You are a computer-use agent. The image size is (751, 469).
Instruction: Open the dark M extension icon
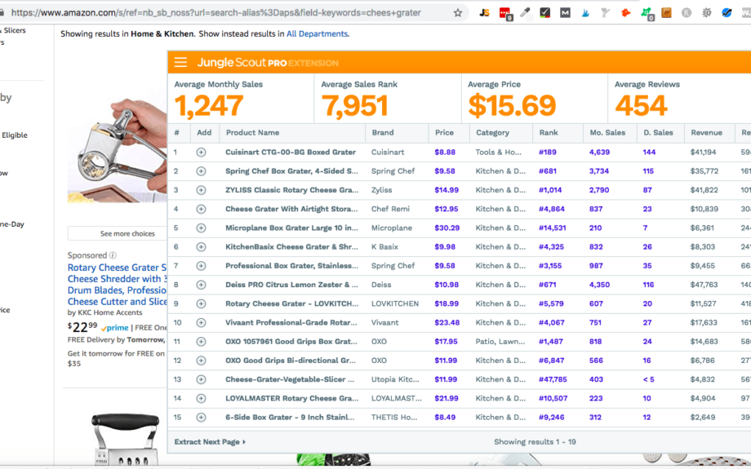point(565,13)
